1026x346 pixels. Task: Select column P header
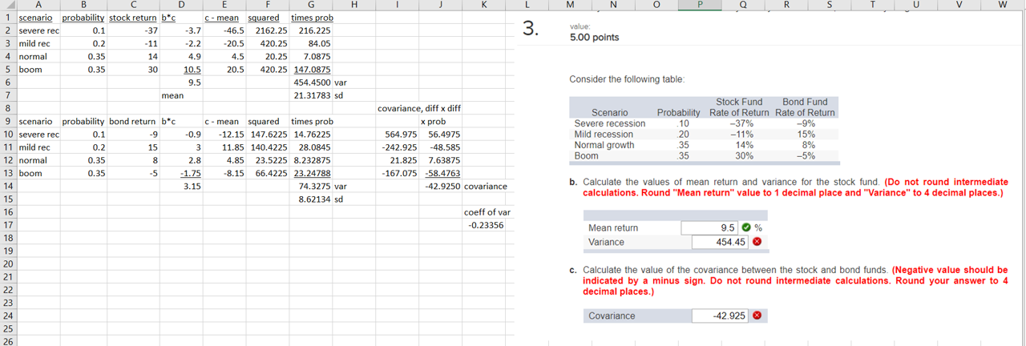(699, 5)
